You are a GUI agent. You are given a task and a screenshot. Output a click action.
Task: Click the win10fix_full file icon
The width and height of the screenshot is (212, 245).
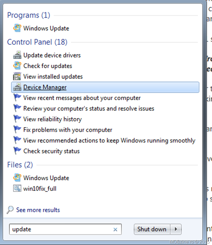click(x=17, y=189)
